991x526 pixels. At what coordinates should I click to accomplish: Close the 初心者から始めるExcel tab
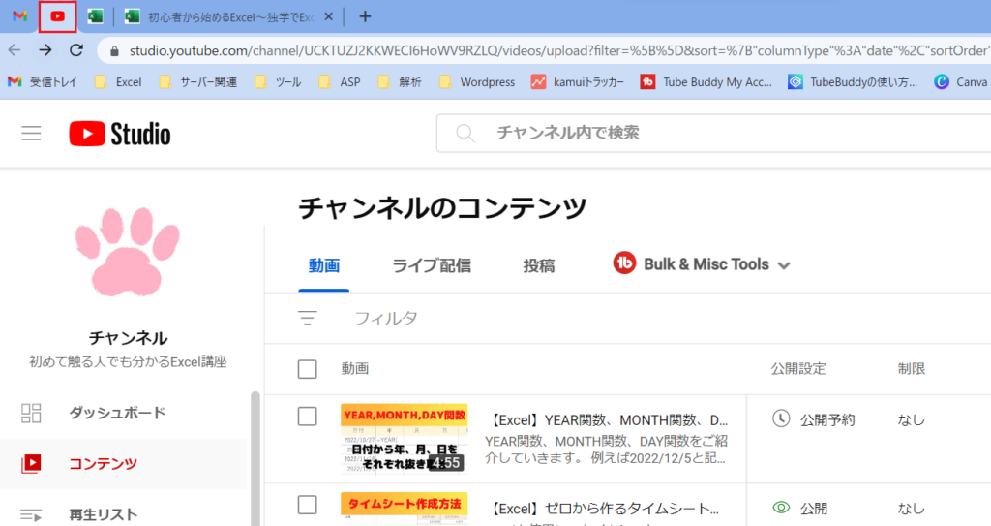point(328,17)
